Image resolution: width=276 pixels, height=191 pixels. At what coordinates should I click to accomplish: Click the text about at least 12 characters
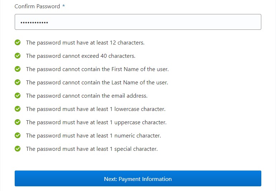[x=85, y=43]
